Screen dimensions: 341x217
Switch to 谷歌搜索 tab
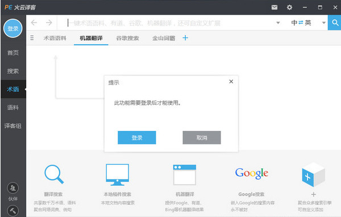click(127, 38)
